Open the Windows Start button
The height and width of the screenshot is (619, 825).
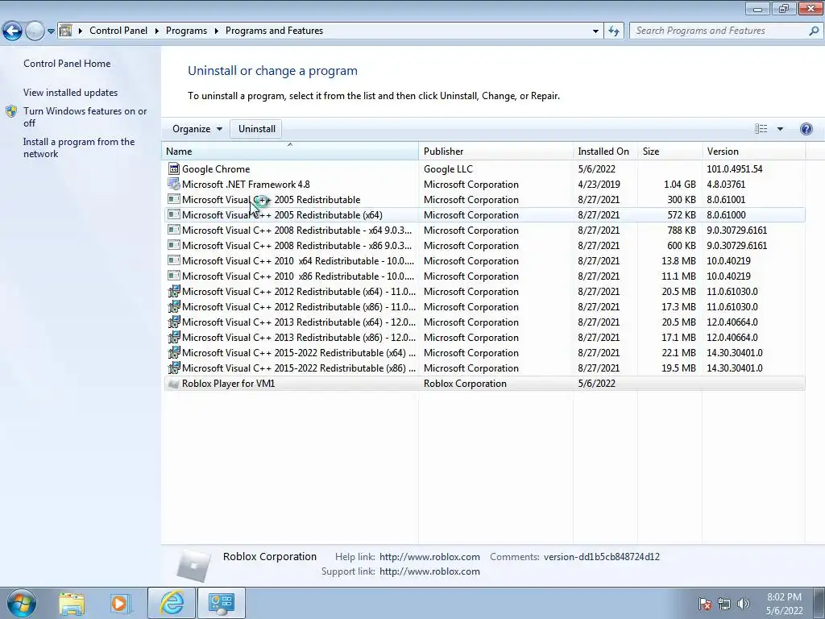22,603
